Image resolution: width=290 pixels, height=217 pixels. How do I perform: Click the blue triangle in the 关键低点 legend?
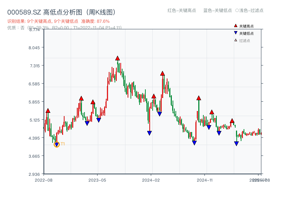click(236, 33)
